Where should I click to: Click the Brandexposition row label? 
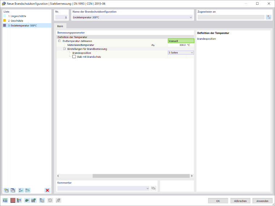coord(82,53)
